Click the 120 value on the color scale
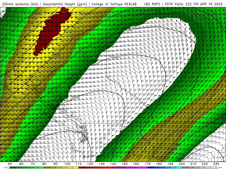Viewport: 226px width, 169px height. coord(90,164)
